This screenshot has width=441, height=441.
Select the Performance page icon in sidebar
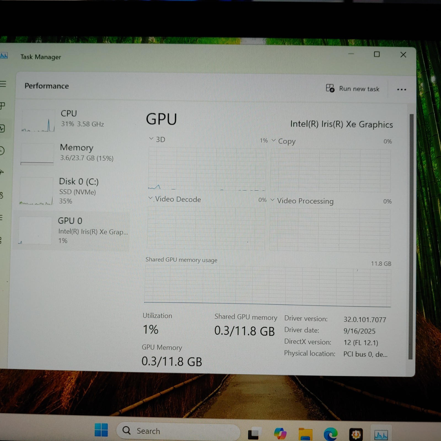pyautogui.click(x=2, y=128)
